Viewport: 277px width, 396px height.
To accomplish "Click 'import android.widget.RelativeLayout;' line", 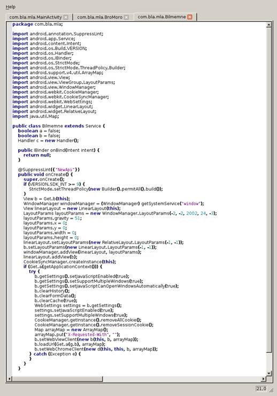I will (54, 111).
